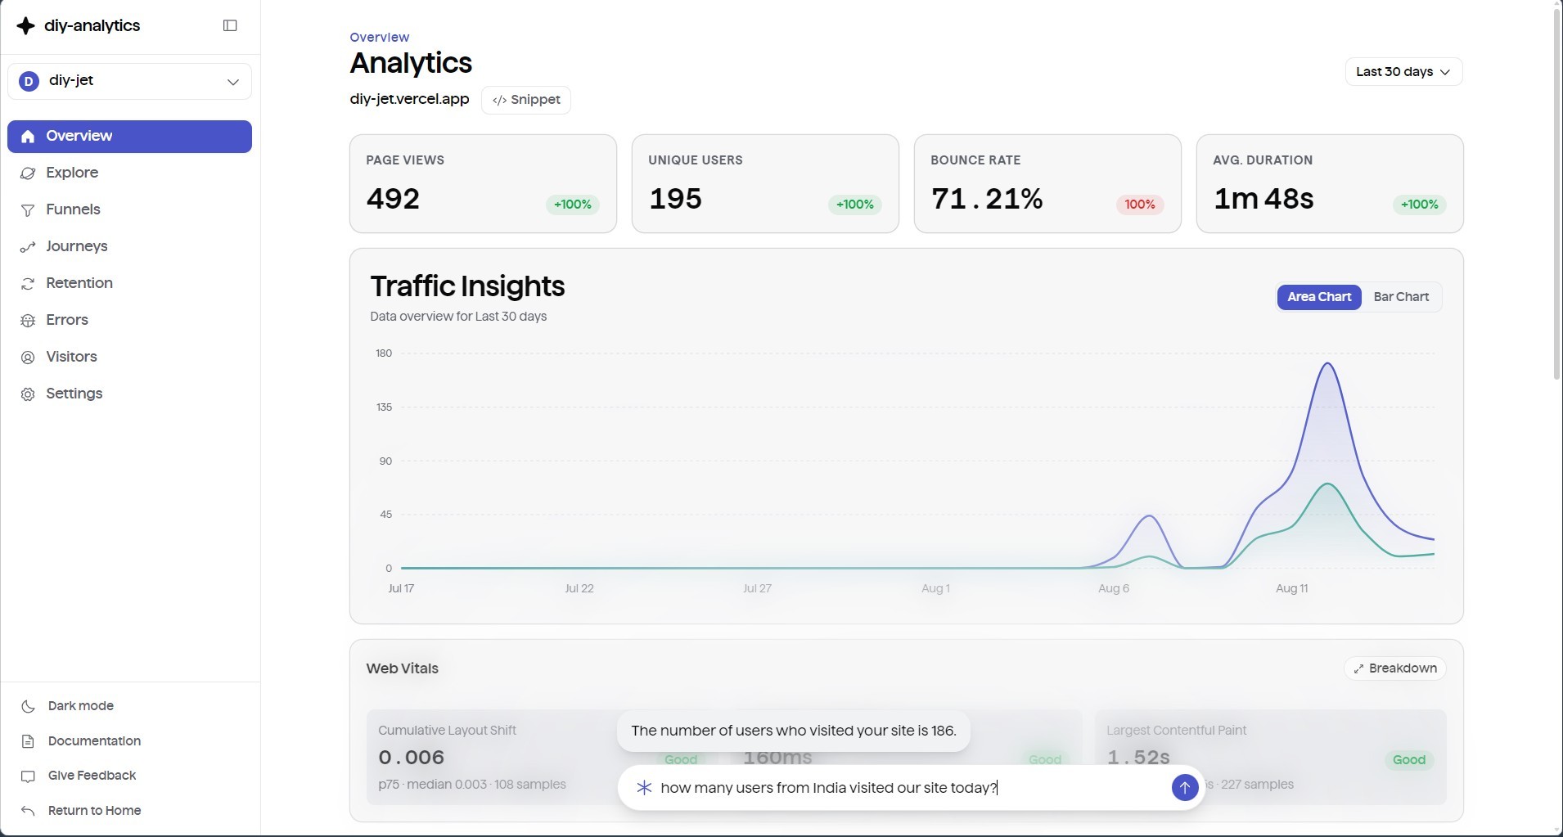1563x837 pixels.
Task: Select Overview in sidebar
Action: pos(129,136)
